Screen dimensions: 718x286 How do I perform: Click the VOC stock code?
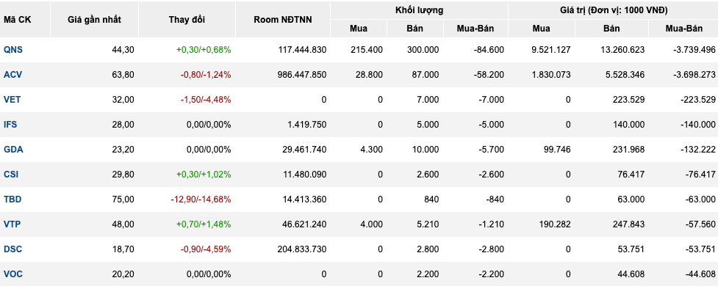pos(12,274)
